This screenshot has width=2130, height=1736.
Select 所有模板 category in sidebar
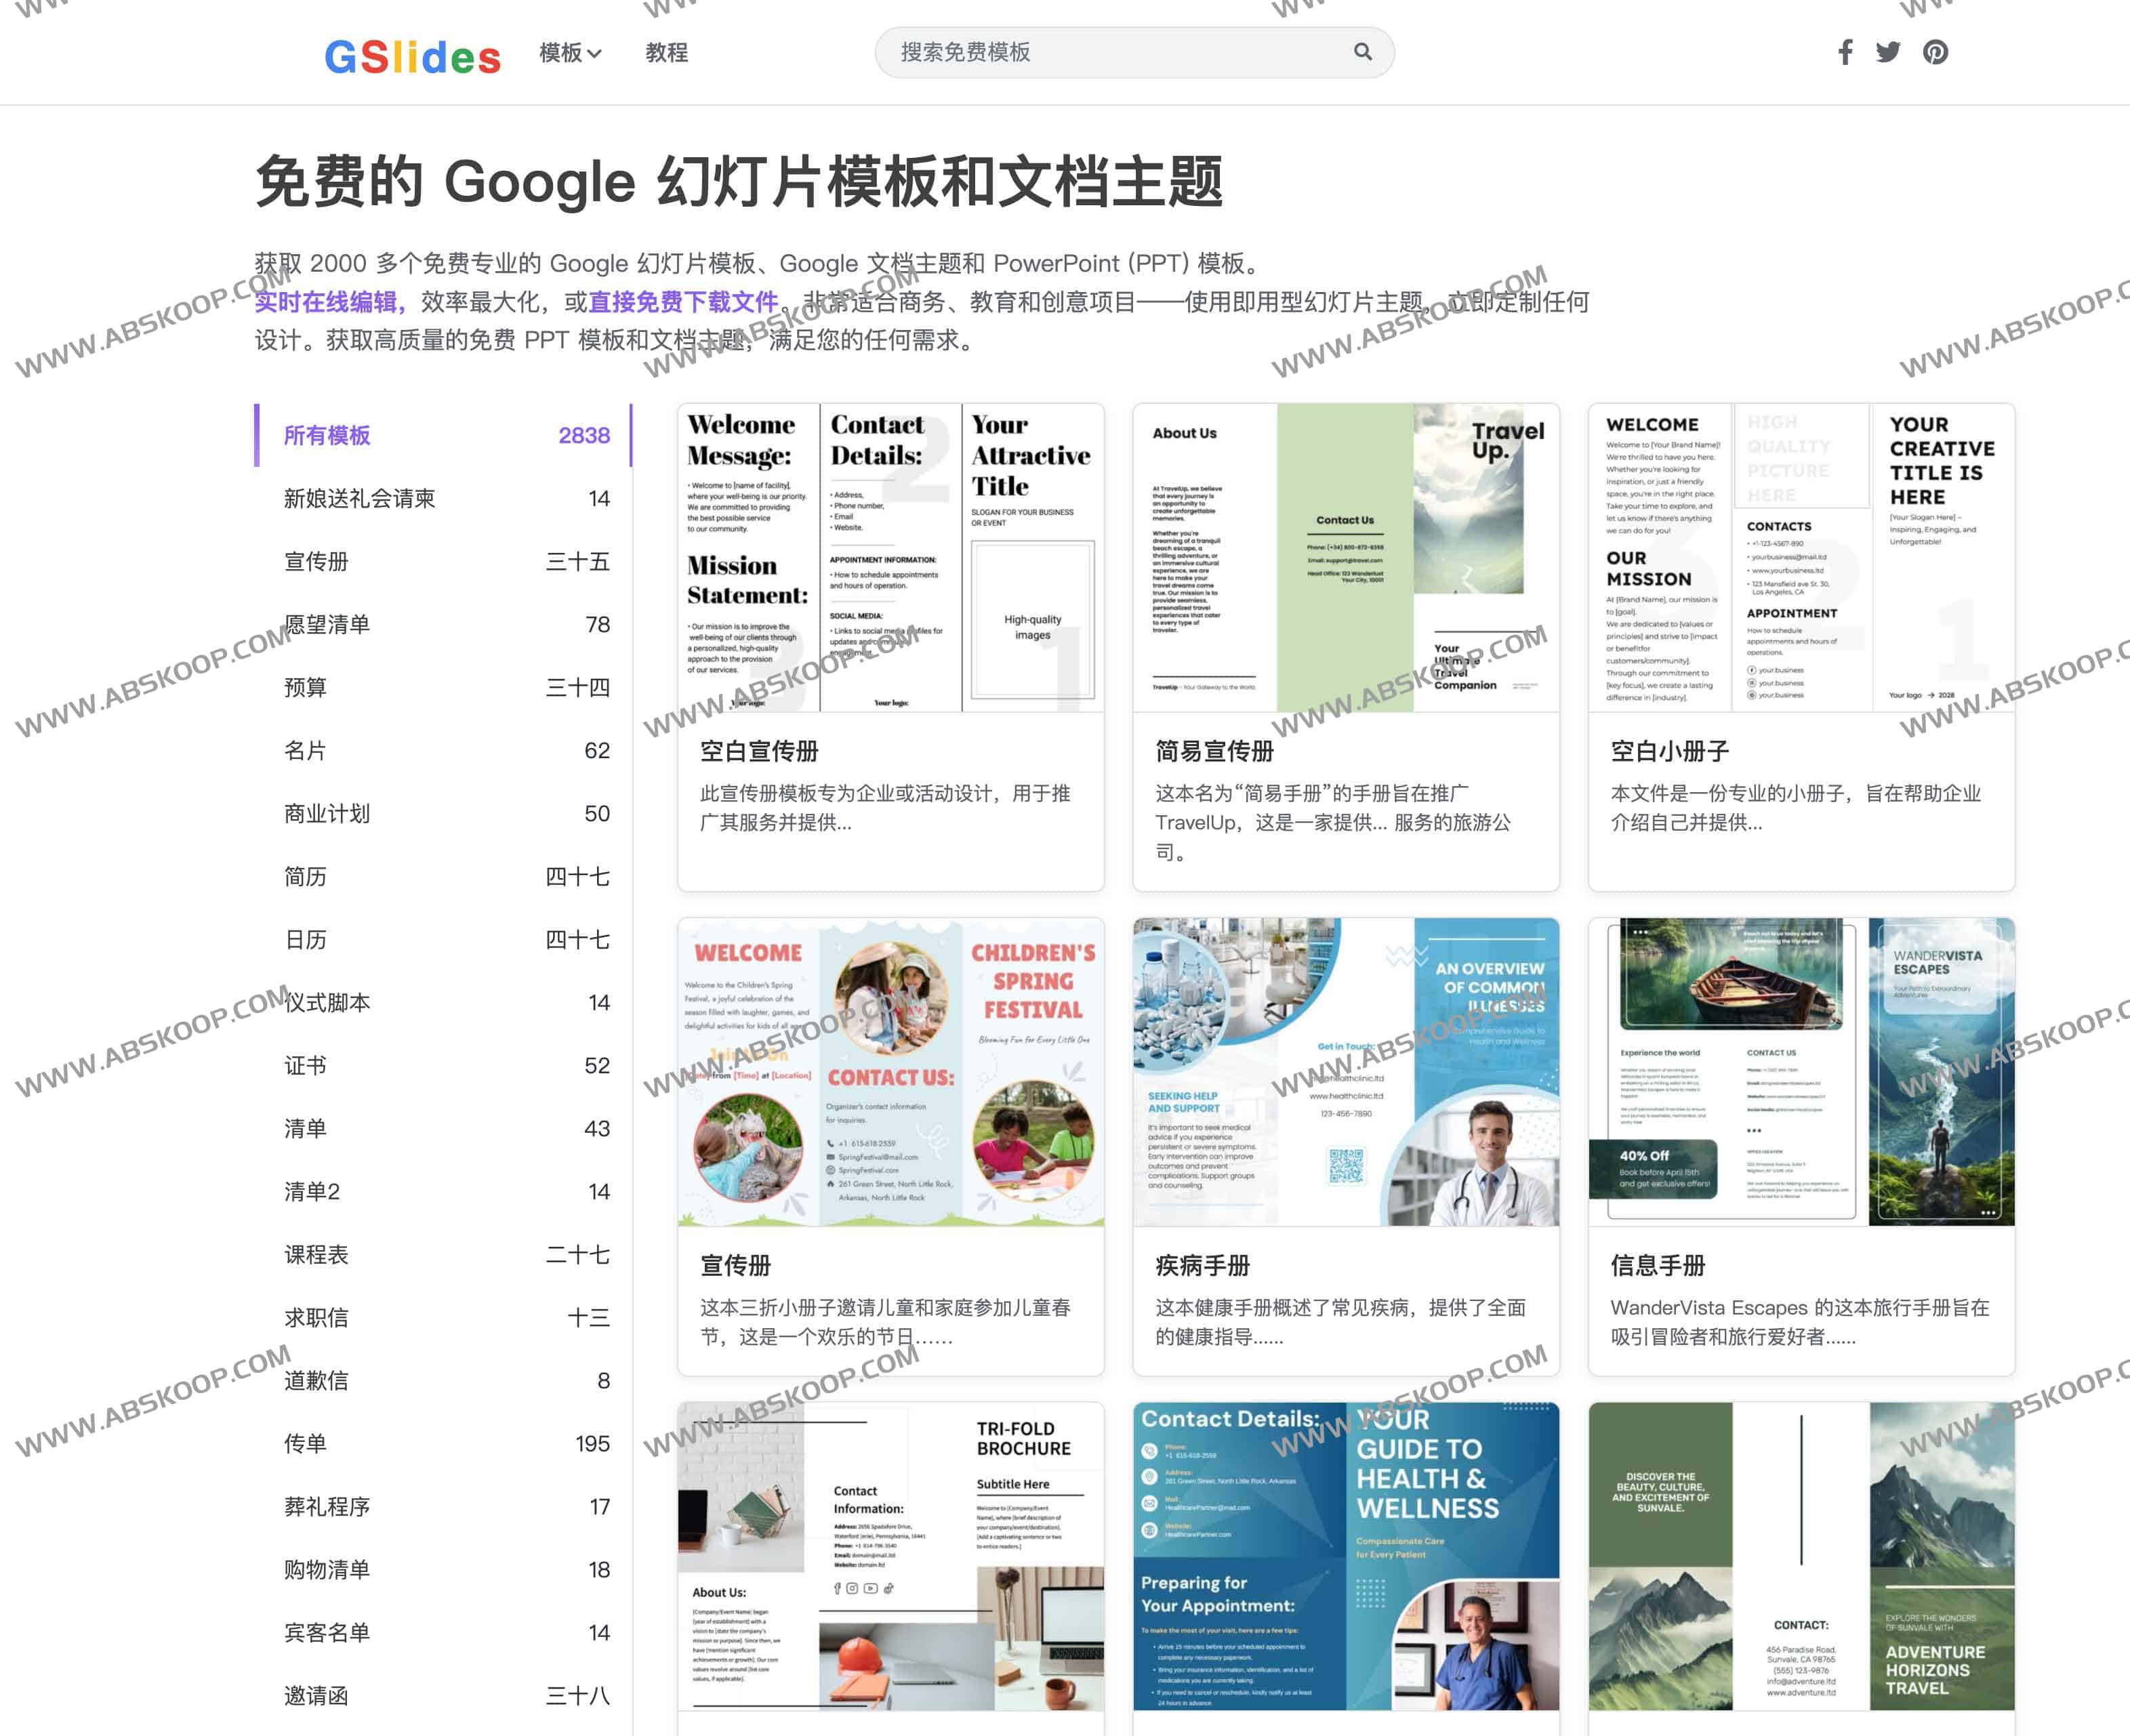coord(327,435)
